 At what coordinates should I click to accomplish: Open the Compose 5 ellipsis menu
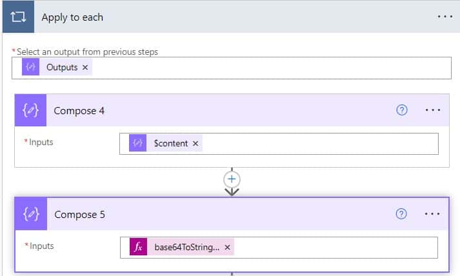tap(432, 214)
